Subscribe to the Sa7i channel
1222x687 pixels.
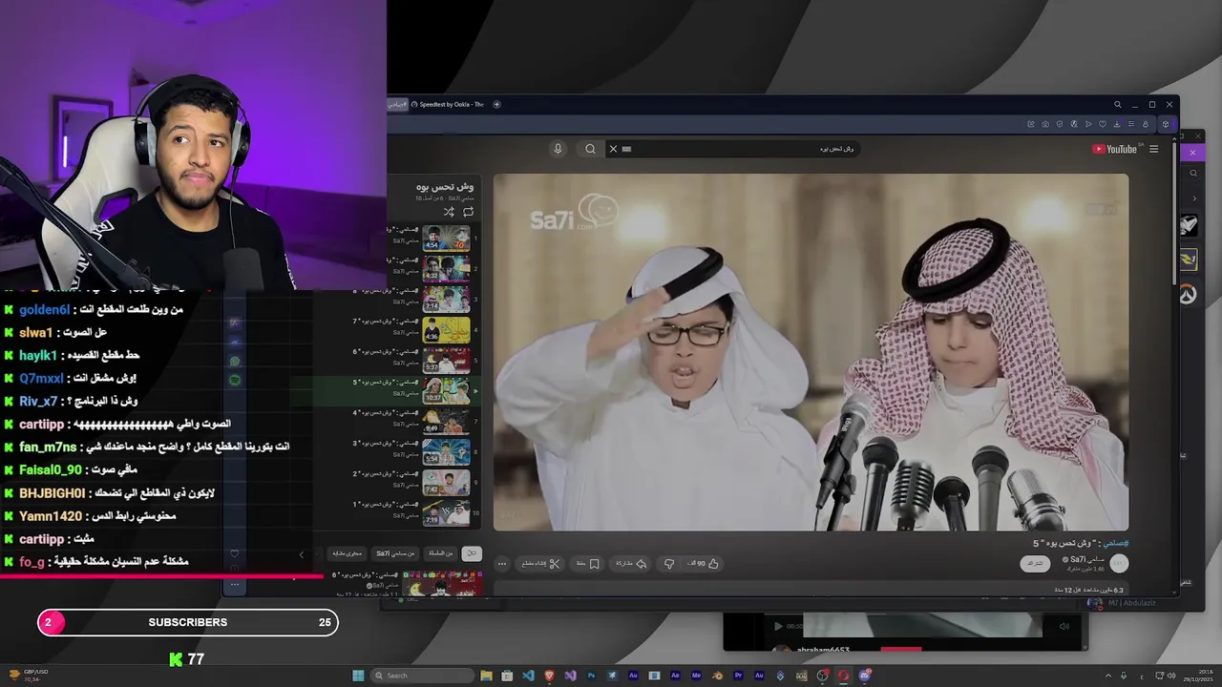(1035, 564)
